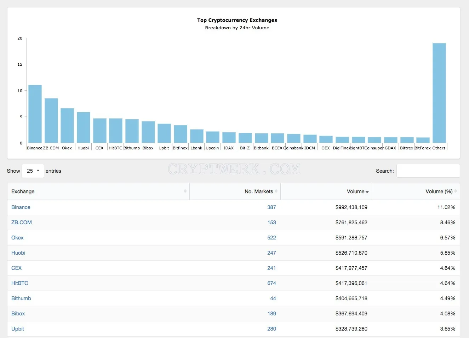Sort by the Exchange column sort icon
The height and width of the screenshot is (338, 469).
[x=185, y=191]
